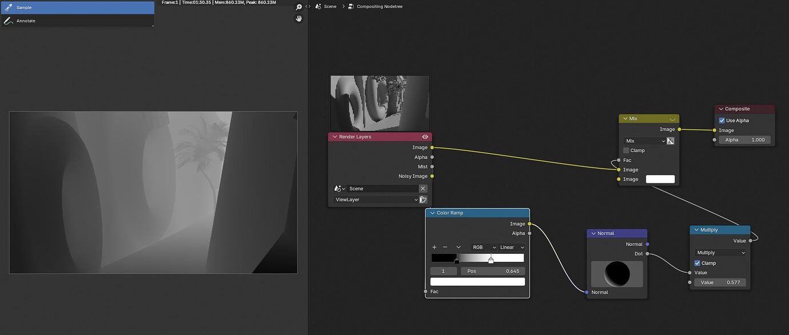Open the Color Ramp white color swatch

(477, 282)
